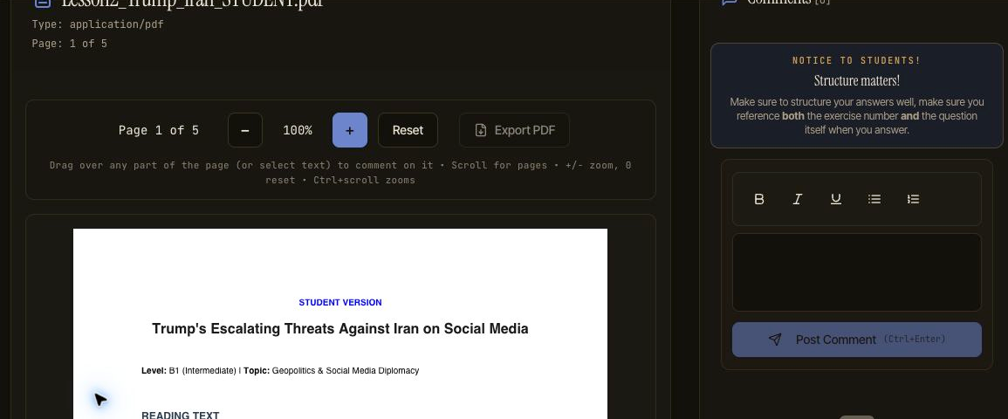This screenshot has width=1008, height=419.
Task: Select the Trump's Escalating Threats heading text
Action: (x=340, y=328)
